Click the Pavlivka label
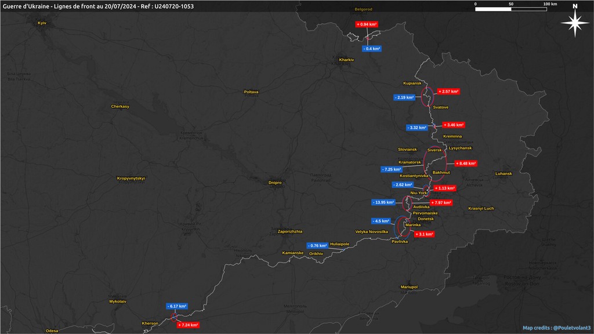This screenshot has height=334, width=594. (400, 242)
